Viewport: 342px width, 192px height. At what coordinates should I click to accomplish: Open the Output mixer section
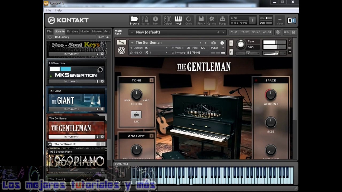click(x=168, y=20)
